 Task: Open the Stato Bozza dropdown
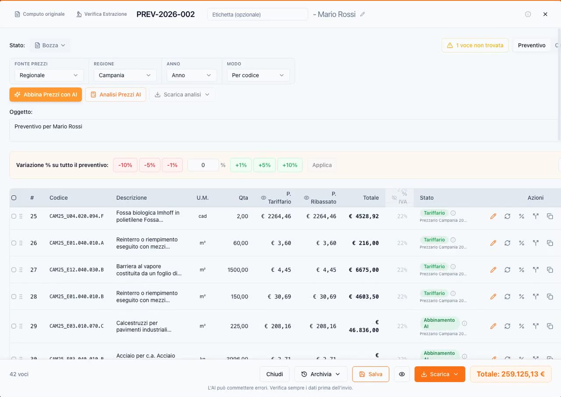pos(50,45)
